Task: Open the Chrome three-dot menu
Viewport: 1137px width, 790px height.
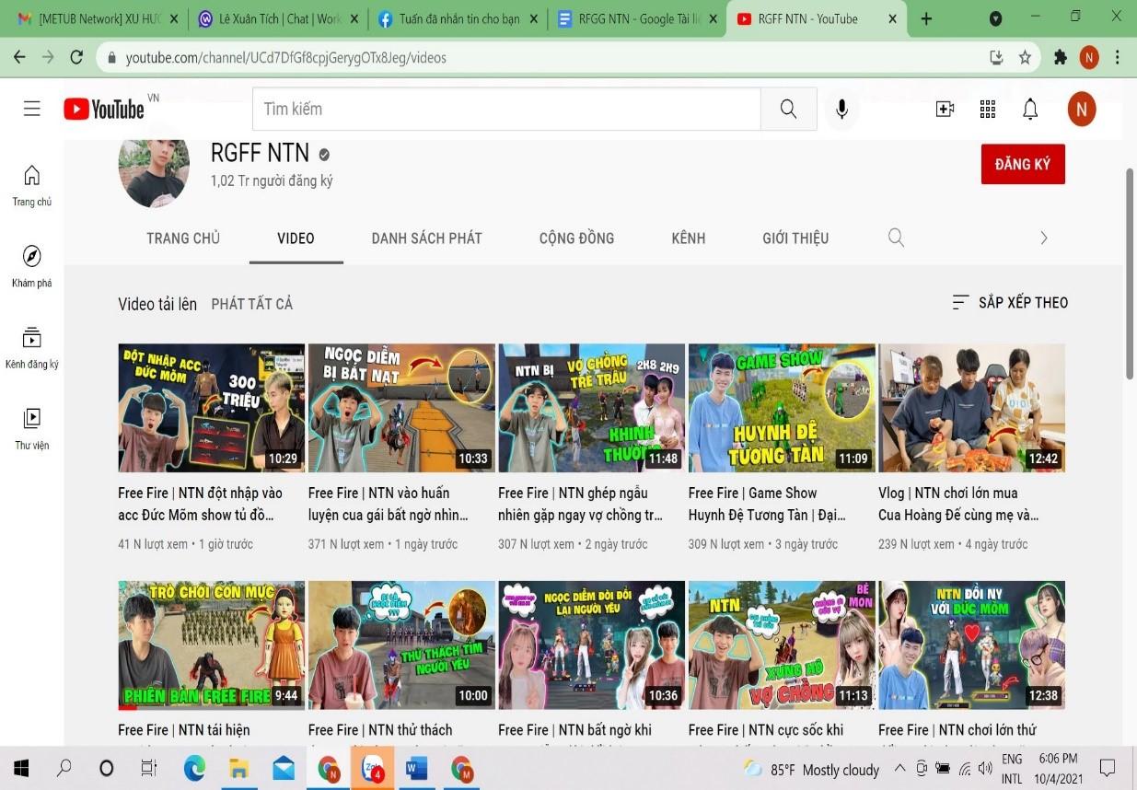Action: point(1118,57)
